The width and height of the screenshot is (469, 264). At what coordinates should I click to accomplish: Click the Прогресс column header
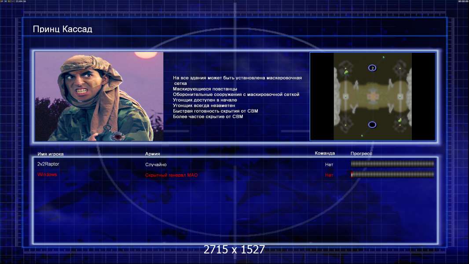click(361, 154)
